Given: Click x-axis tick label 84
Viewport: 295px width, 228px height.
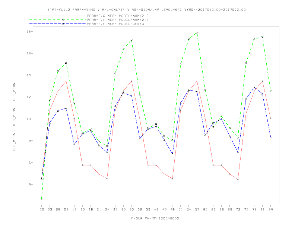Looking at the screenshot, I should (x=270, y=209).
